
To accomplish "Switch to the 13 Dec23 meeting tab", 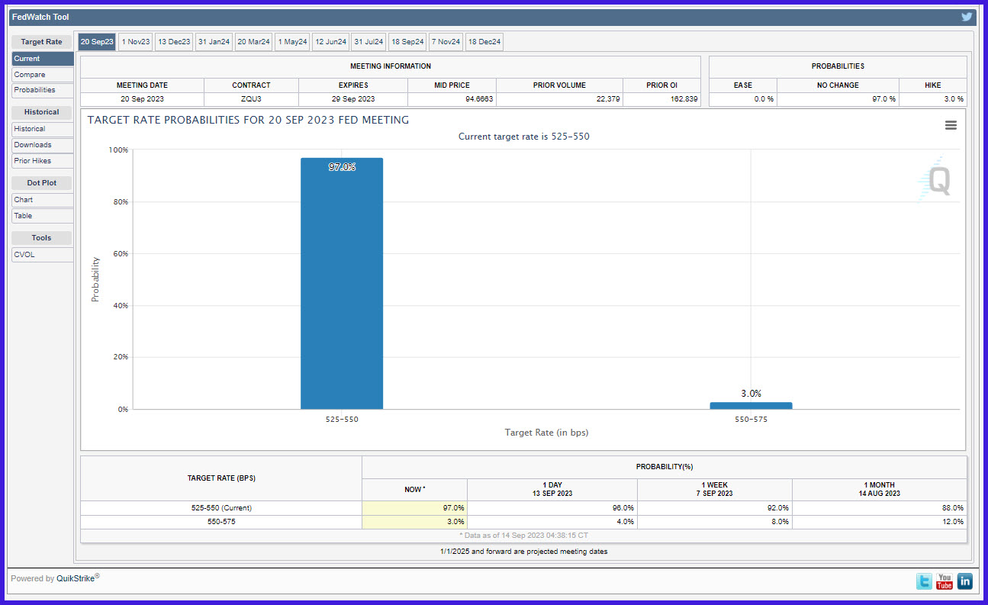I will 174,42.
